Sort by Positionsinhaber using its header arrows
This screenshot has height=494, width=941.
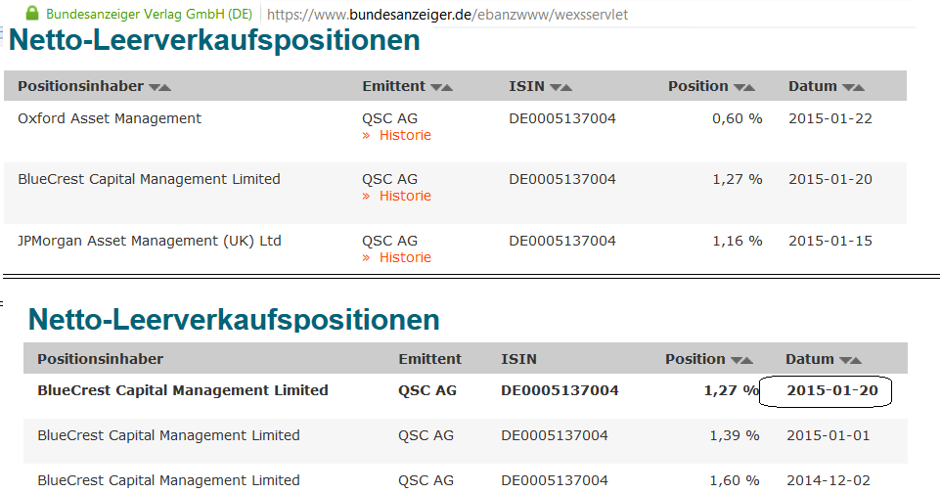159,87
